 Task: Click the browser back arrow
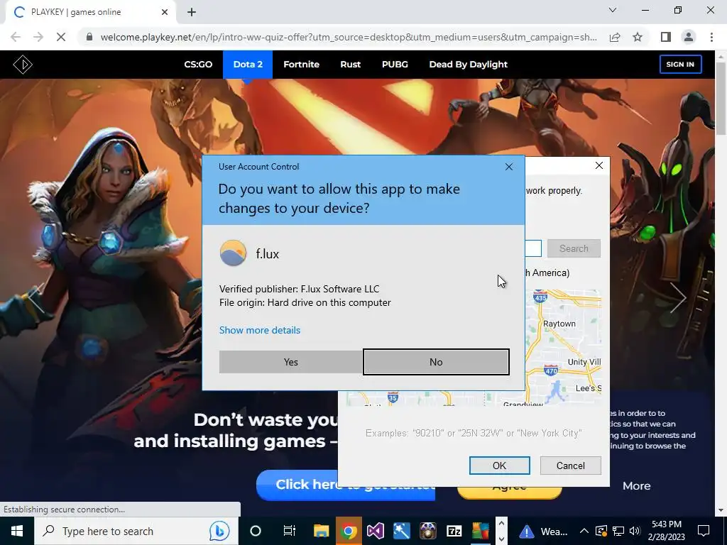(x=16, y=37)
